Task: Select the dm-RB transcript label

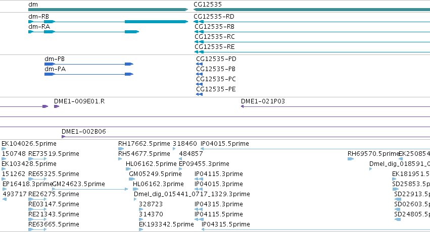Action: click(x=39, y=17)
